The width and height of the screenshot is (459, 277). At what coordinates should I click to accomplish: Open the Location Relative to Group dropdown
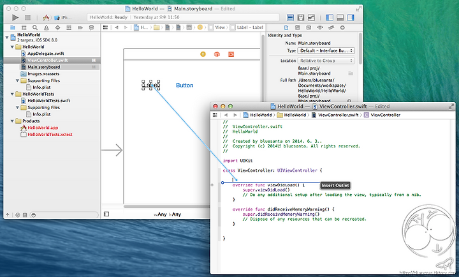tap(326, 61)
